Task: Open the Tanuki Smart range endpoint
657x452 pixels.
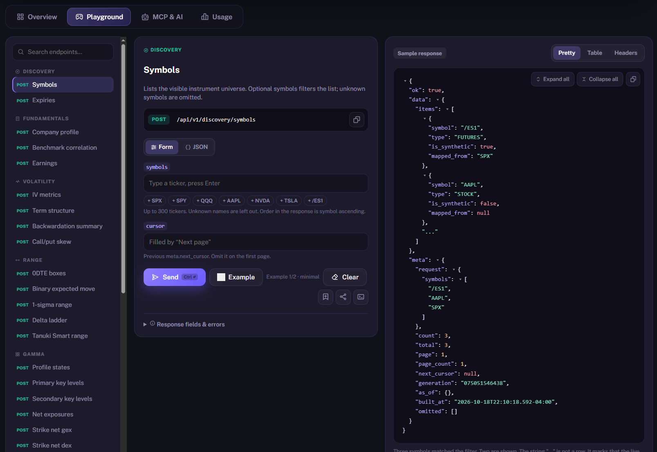Action: 63,336
